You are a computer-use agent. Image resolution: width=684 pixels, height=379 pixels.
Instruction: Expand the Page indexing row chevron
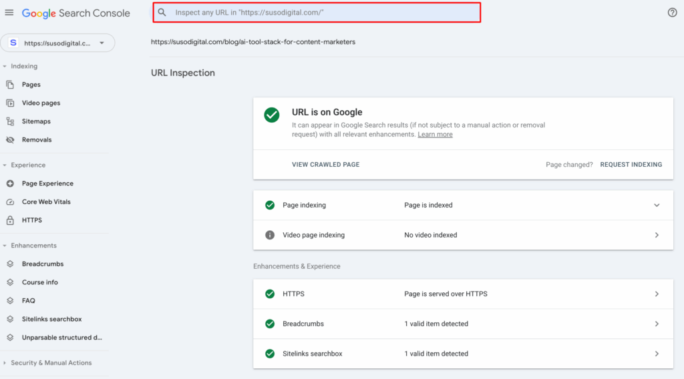coord(657,206)
